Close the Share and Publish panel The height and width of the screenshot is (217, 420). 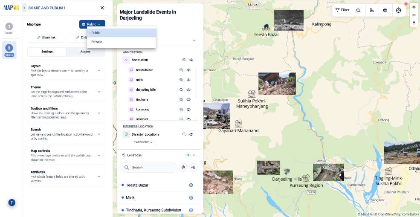tap(102, 8)
